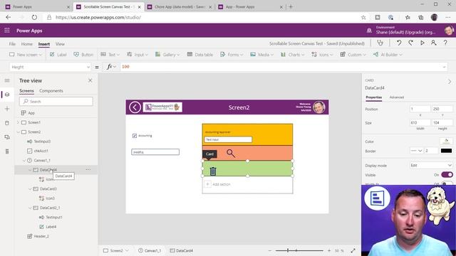Click the Height size field showing 104
This screenshot has width=456, height=256.
[x=442, y=123]
